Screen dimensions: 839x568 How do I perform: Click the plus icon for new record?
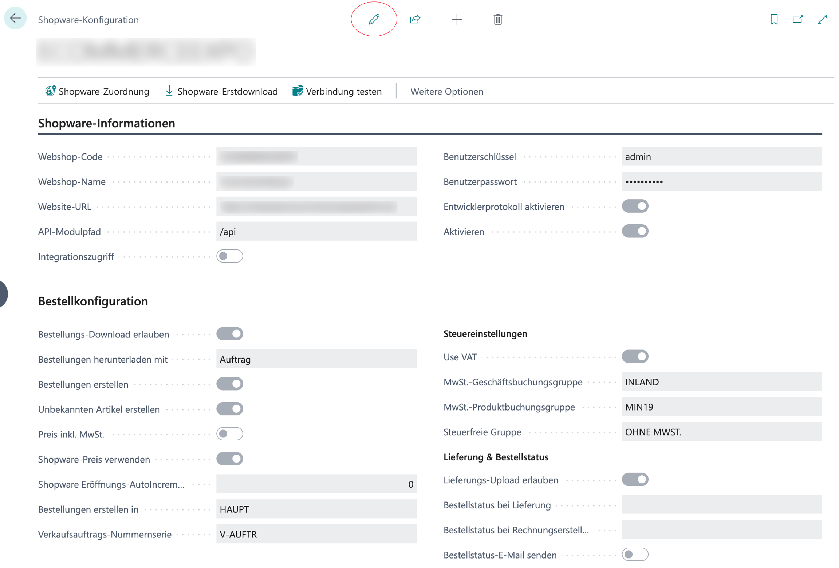(456, 19)
